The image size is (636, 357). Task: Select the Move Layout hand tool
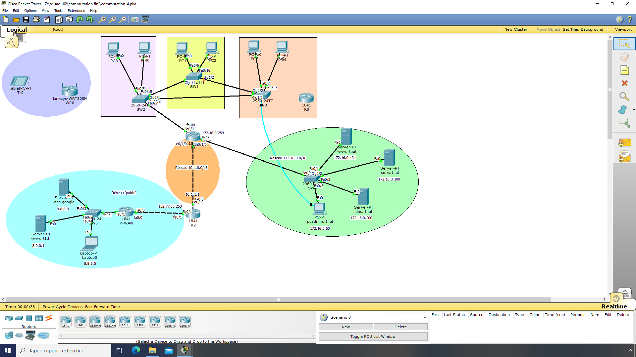click(x=624, y=57)
